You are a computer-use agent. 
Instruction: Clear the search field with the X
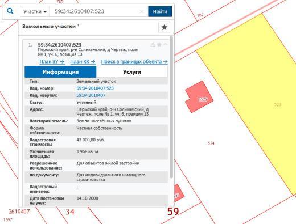click(x=142, y=11)
